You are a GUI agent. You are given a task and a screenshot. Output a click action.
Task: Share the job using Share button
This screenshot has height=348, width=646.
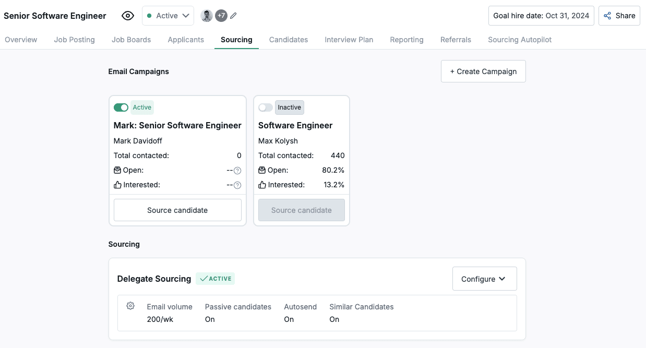[x=619, y=16]
